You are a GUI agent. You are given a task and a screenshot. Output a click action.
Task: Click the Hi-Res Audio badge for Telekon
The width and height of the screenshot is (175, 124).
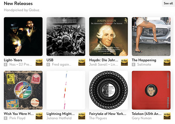[x=167, y=116]
